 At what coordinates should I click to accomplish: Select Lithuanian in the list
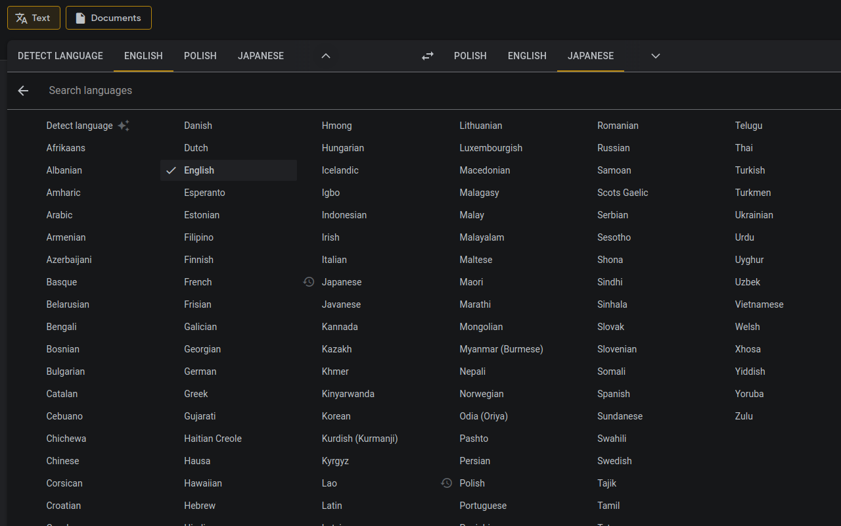[481, 126]
